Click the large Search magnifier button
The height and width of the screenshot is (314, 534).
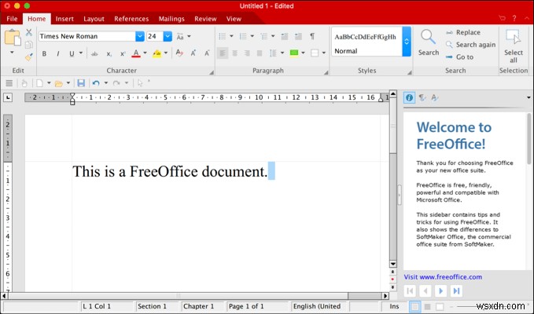point(429,42)
